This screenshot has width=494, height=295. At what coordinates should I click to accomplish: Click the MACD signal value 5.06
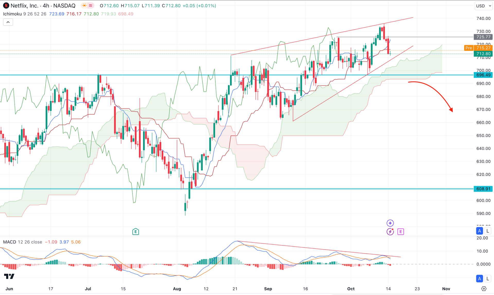coord(76,242)
